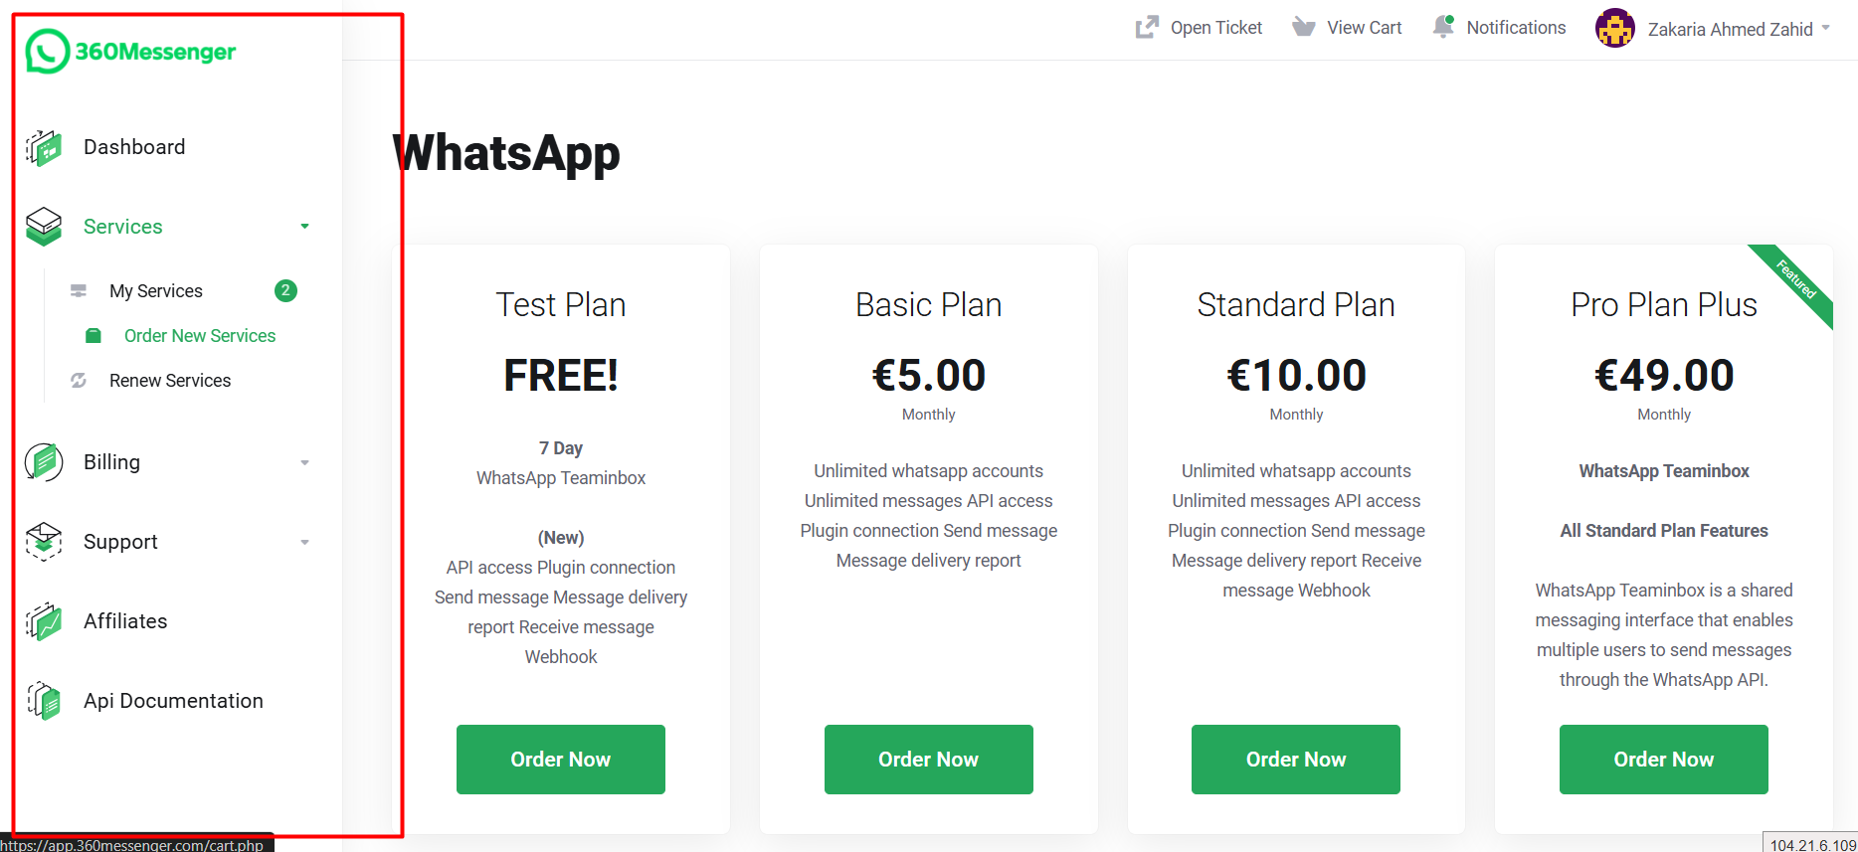Viewport: 1858px width, 852px height.
Task: Expand the Billing dropdown arrow
Action: click(305, 462)
